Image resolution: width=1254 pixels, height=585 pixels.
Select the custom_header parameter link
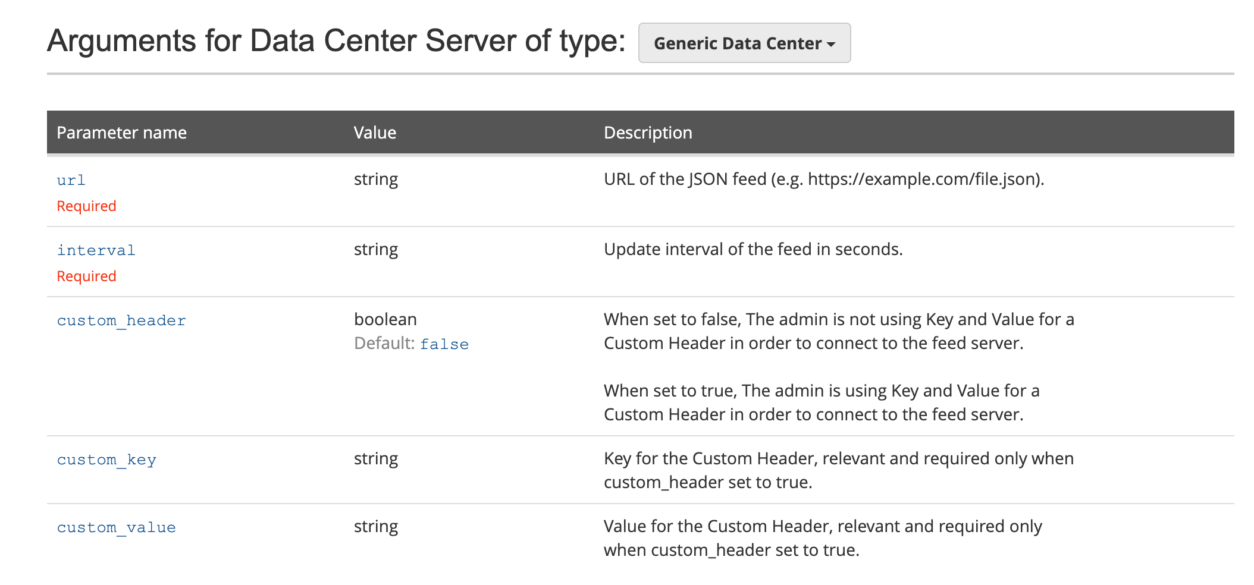[x=121, y=320]
